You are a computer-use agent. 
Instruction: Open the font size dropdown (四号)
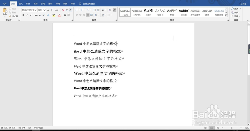coord(44,10)
